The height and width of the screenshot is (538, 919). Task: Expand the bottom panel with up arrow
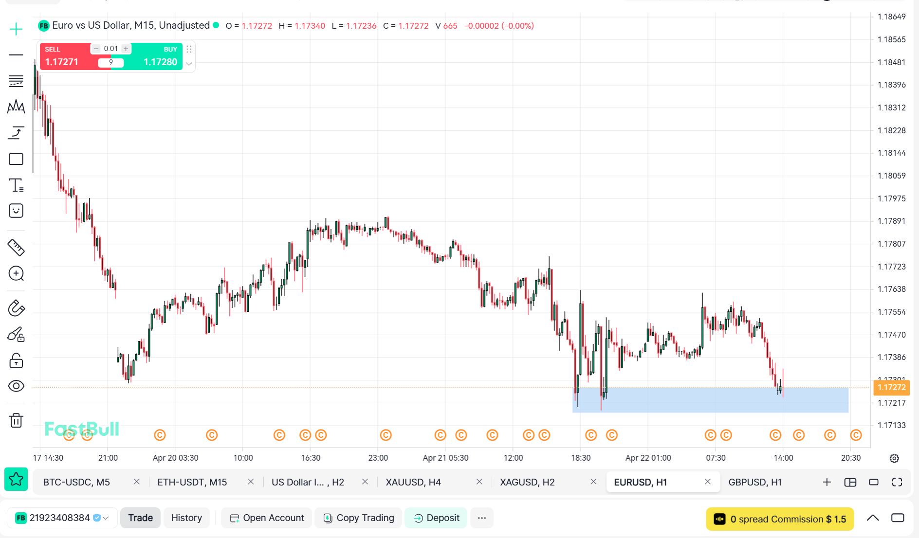[x=872, y=518]
